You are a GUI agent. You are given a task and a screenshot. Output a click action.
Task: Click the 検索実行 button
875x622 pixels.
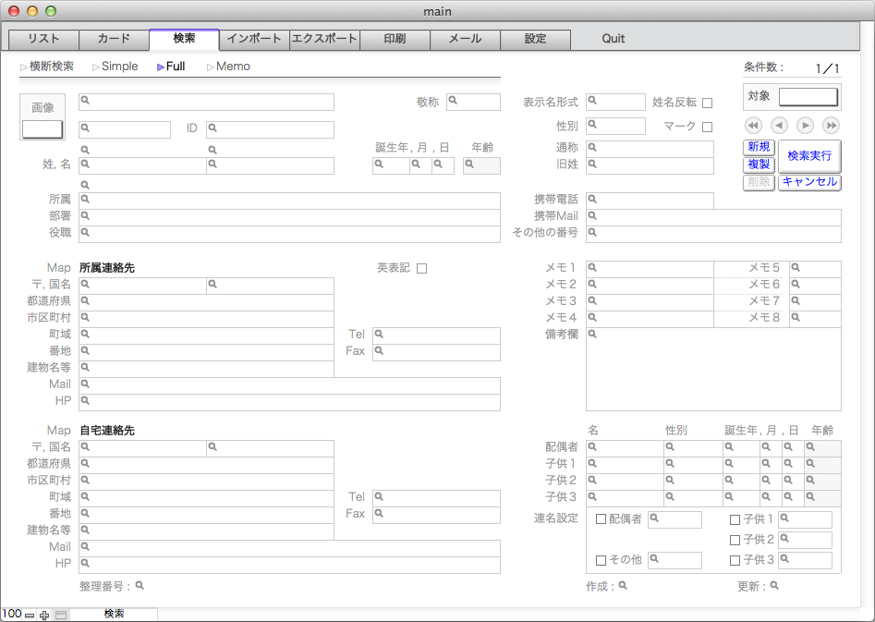[x=809, y=156]
